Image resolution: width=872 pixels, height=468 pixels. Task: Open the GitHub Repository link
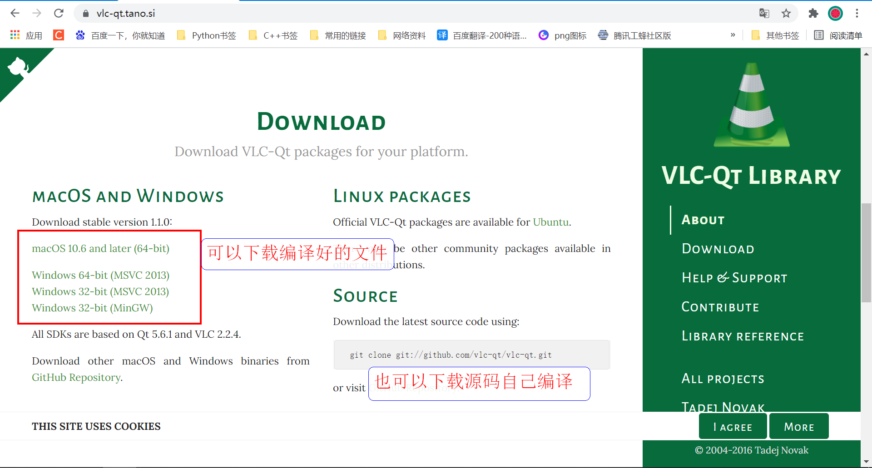76,377
